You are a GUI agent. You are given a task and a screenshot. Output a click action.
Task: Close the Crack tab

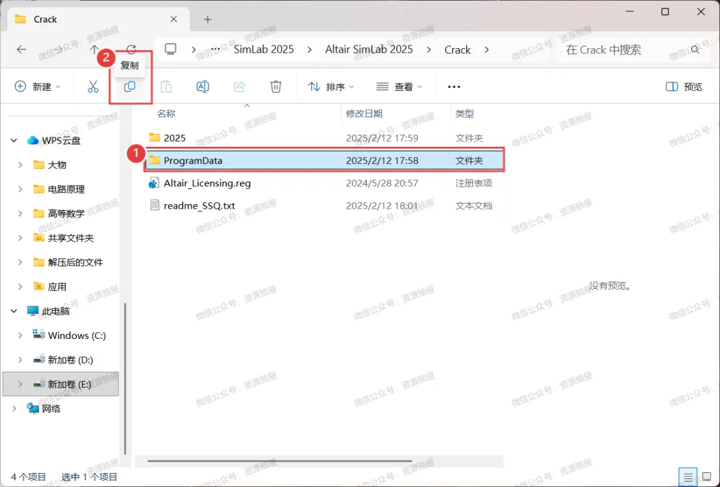(x=173, y=19)
